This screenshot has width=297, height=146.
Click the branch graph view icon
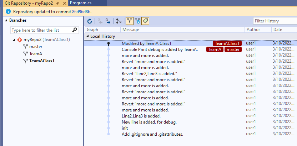(x=119, y=21)
